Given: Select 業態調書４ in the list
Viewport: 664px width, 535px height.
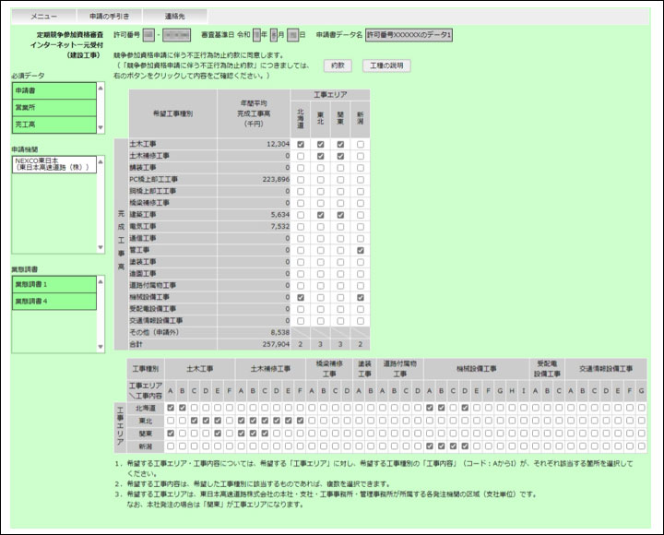Looking at the screenshot, I should 54,302.
